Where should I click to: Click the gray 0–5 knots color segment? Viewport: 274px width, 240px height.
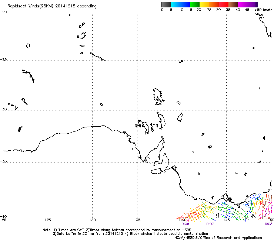(166, 4)
